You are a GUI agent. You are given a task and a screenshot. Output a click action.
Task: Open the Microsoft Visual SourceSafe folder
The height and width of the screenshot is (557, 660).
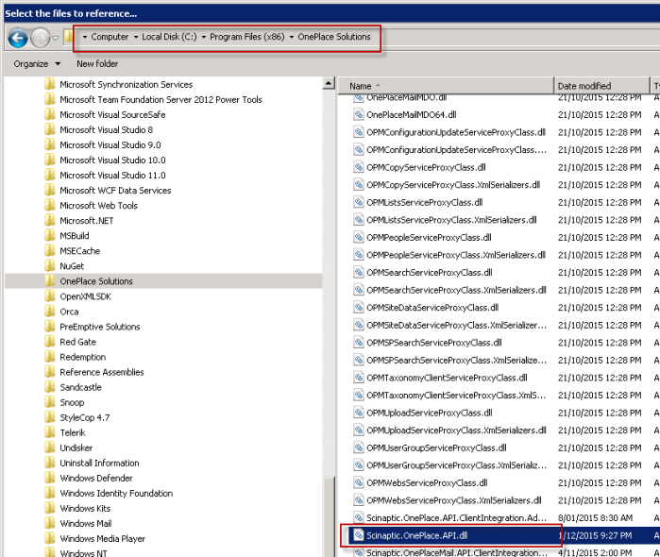[x=112, y=115]
